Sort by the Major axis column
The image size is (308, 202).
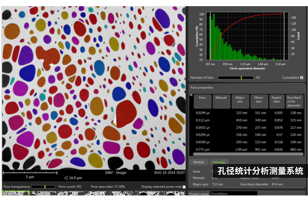pos(240,102)
